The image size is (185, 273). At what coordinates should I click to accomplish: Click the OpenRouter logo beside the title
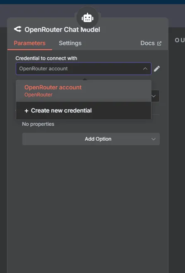[x=18, y=29]
